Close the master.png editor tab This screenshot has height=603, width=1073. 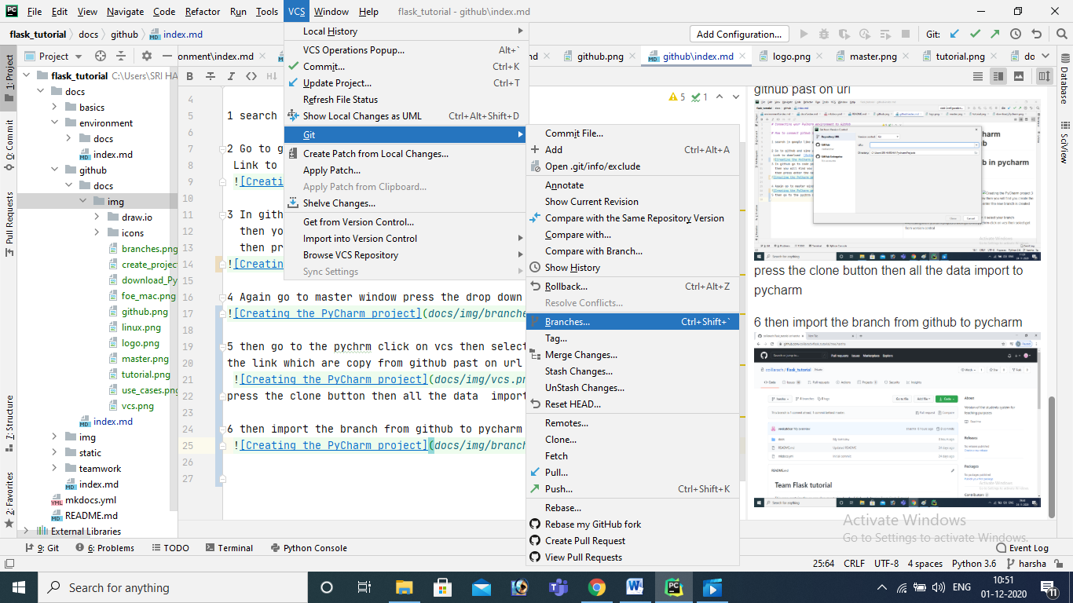pos(905,57)
